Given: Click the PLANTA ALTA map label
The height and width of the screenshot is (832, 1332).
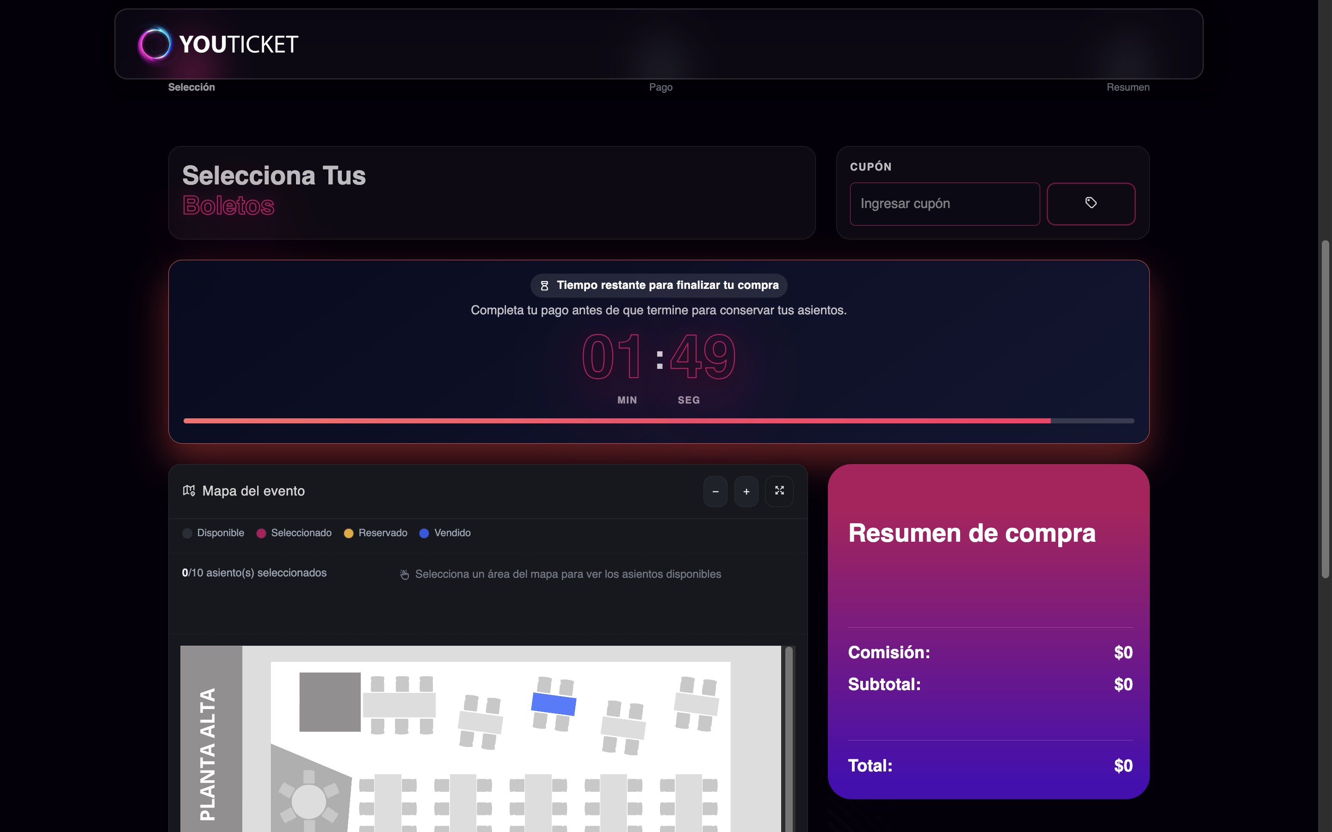Looking at the screenshot, I should (208, 754).
